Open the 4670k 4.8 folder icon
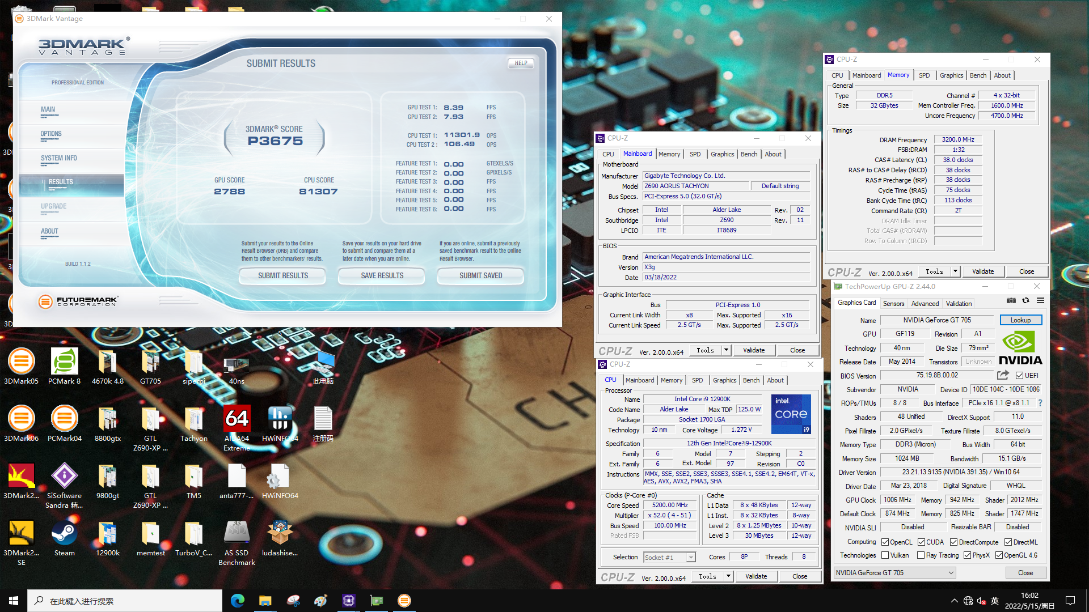Viewport: 1089px width, 612px height. click(107, 366)
